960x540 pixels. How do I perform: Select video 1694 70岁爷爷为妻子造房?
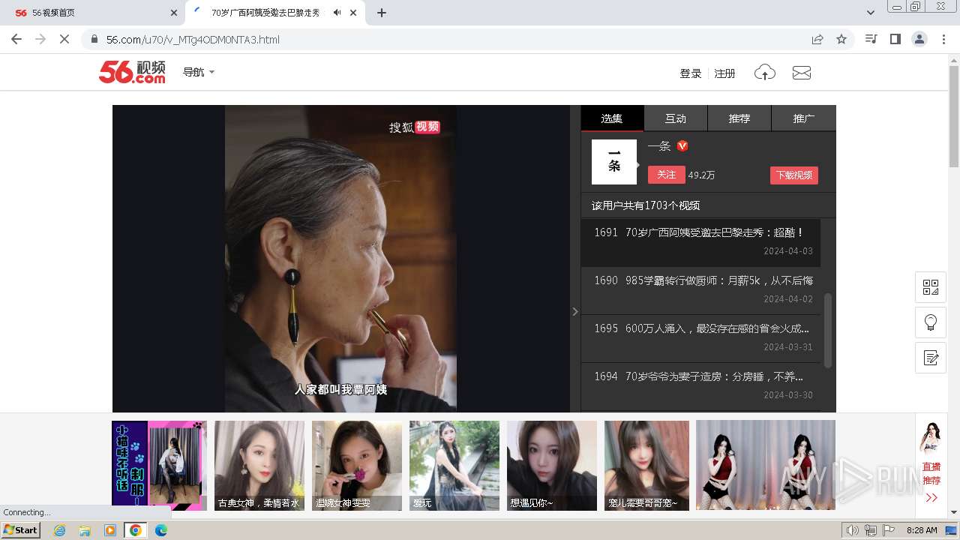[x=700, y=386]
